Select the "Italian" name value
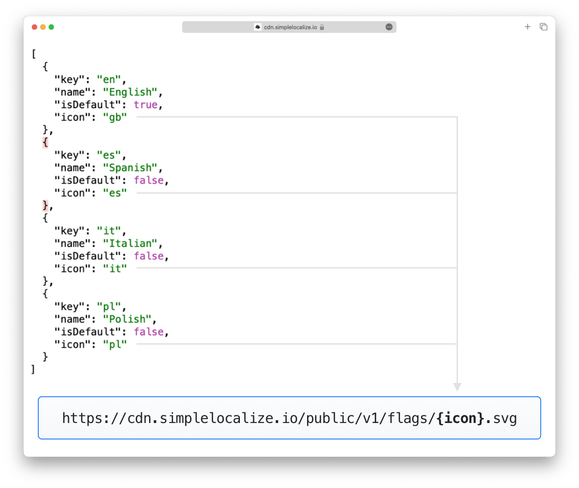Screen dimensions: 579x488 click(x=130, y=244)
